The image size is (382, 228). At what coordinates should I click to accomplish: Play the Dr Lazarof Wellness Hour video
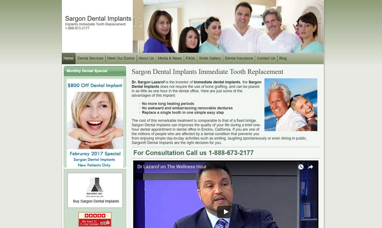(x=226, y=212)
